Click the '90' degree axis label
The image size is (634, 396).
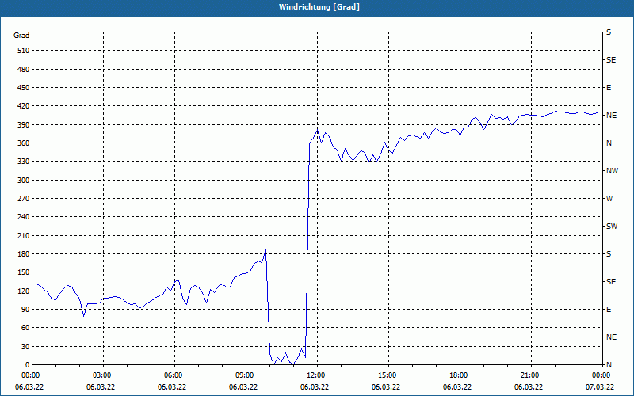pyautogui.click(x=25, y=310)
